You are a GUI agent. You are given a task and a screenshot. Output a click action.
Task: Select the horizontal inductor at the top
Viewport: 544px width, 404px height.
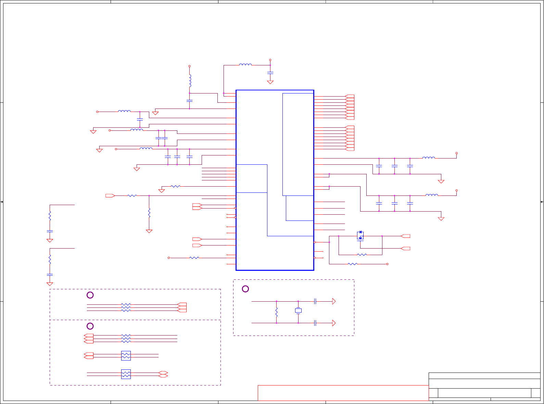pos(245,64)
